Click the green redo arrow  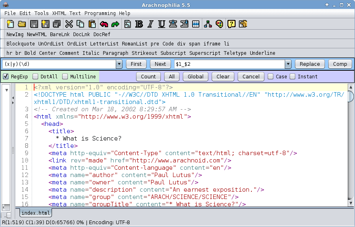tap(115, 24)
